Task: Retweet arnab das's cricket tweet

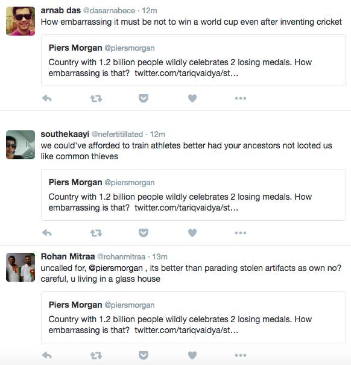Action: [x=96, y=98]
